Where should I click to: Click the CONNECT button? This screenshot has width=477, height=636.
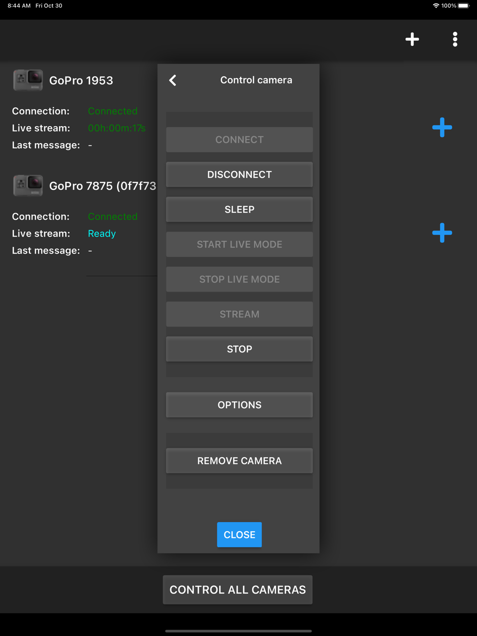click(239, 140)
